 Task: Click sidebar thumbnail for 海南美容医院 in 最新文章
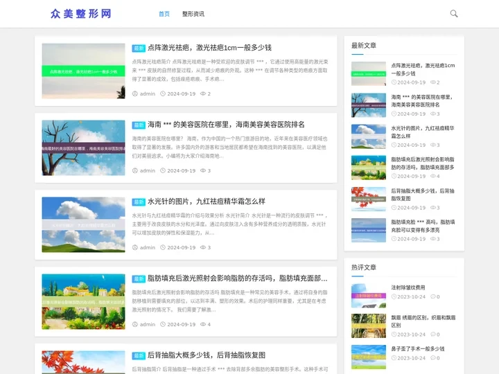click(x=369, y=105)
